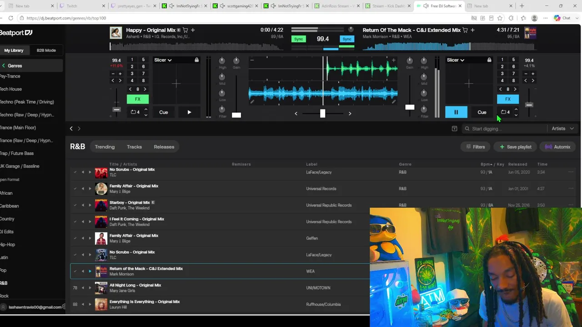Open Artists search filter dropdown
The height and width of the screenshot is (327, 582).
click(563, 129)
